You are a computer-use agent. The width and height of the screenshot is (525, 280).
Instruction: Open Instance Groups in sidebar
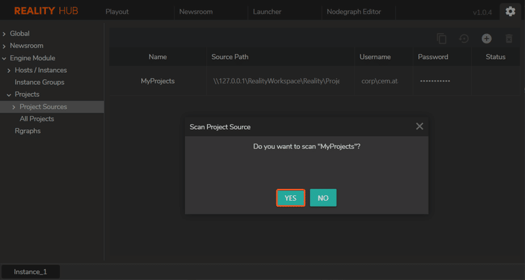click(39, 82)
